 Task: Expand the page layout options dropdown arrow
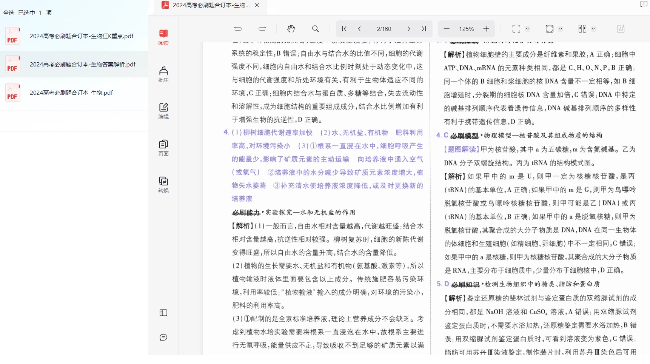[x=593, y=29]
